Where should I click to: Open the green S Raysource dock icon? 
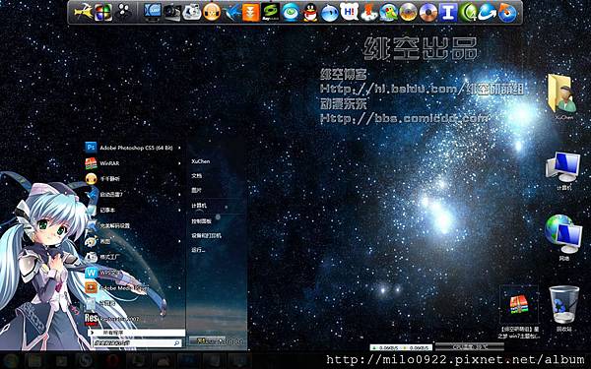[x=271, y=12]
